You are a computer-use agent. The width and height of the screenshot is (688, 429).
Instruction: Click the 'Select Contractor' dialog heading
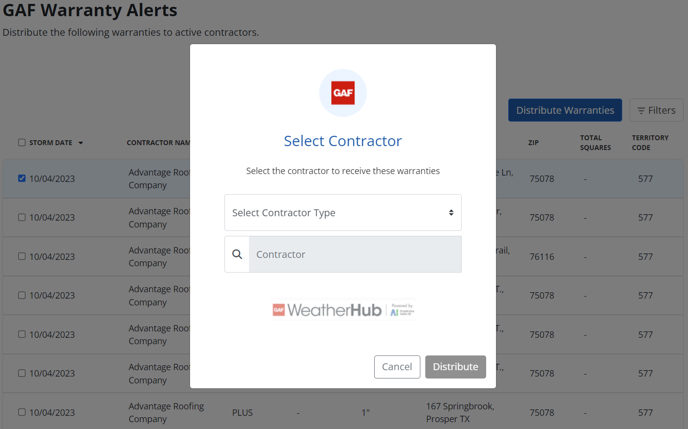343,141
